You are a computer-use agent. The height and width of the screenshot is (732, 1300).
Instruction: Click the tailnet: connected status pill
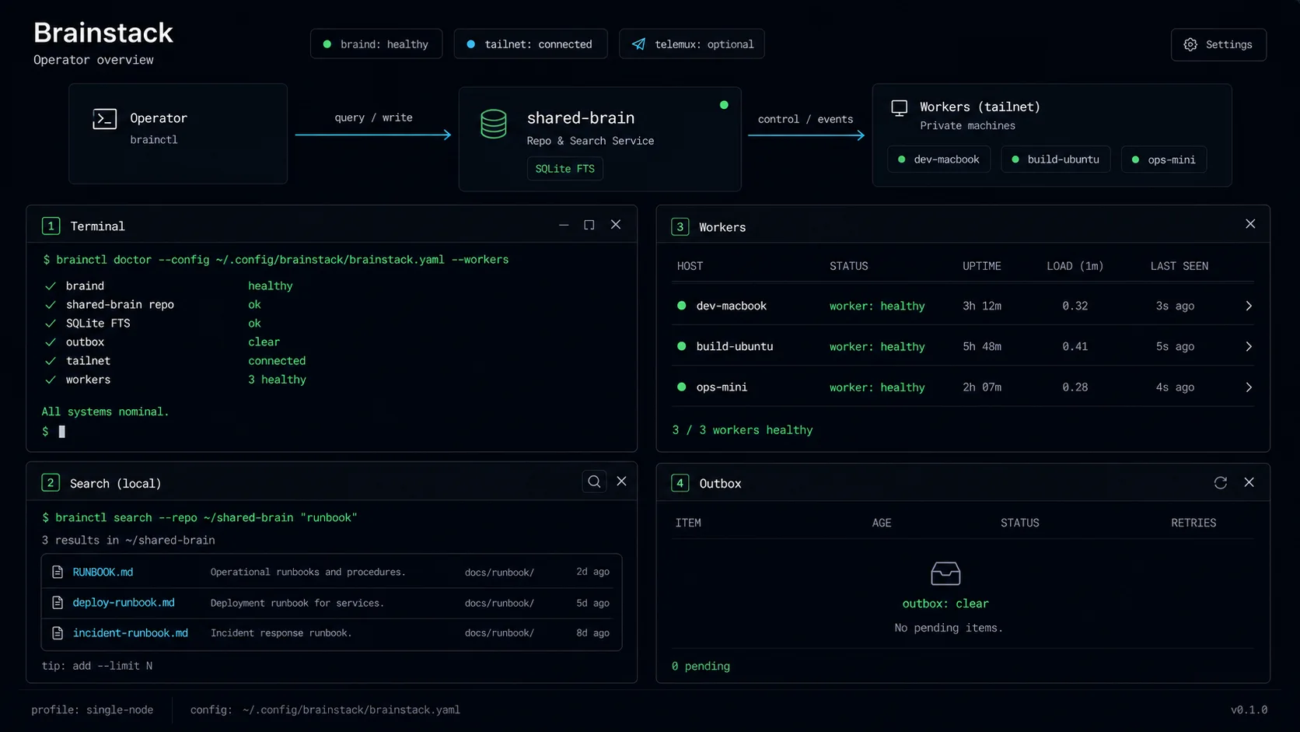coord(531,44)
